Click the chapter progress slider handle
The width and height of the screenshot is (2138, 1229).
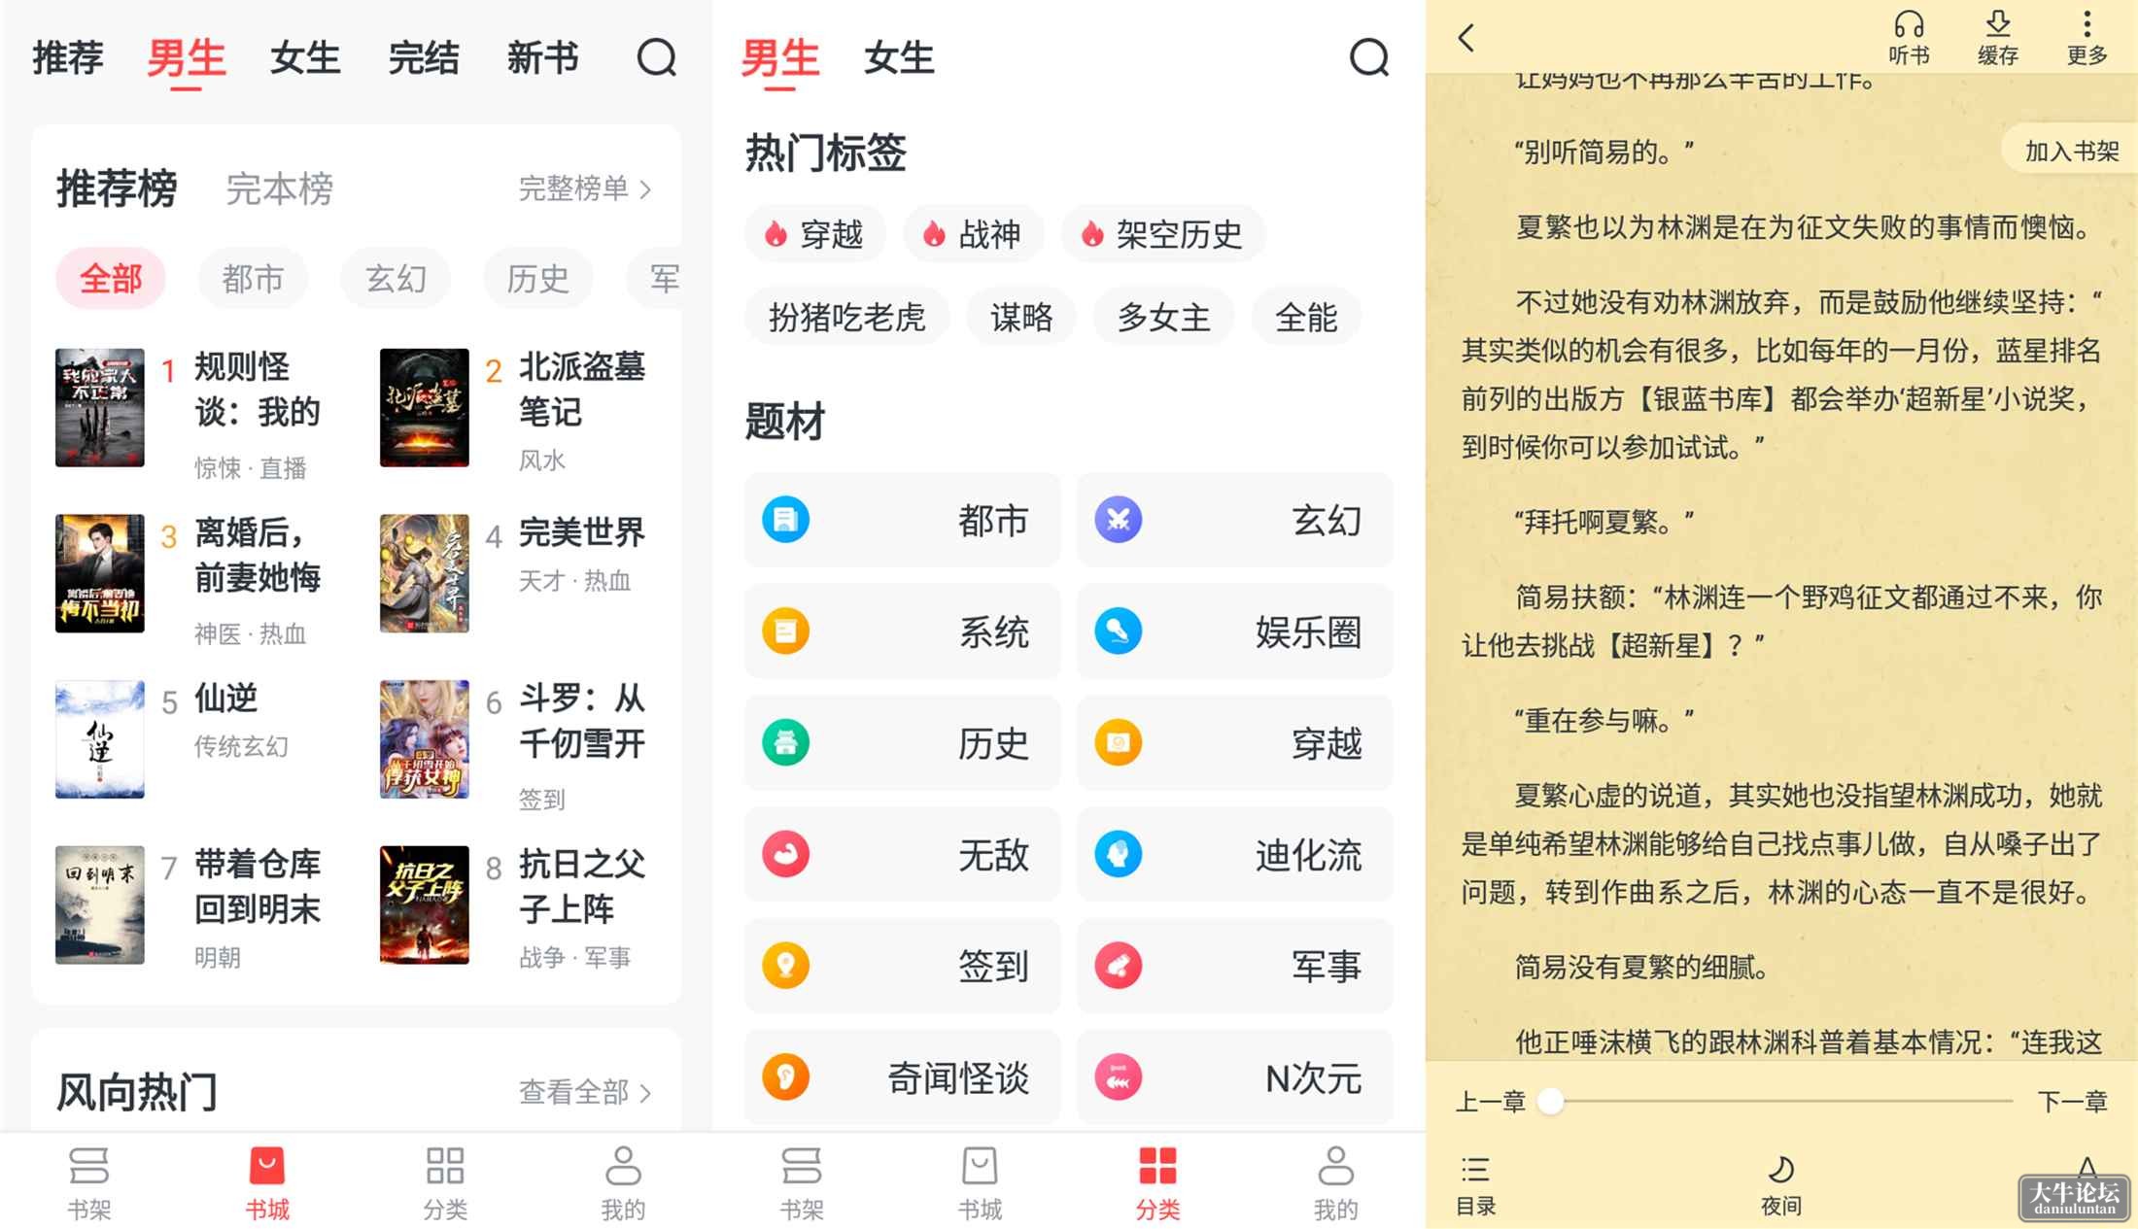[1551, 1101]
